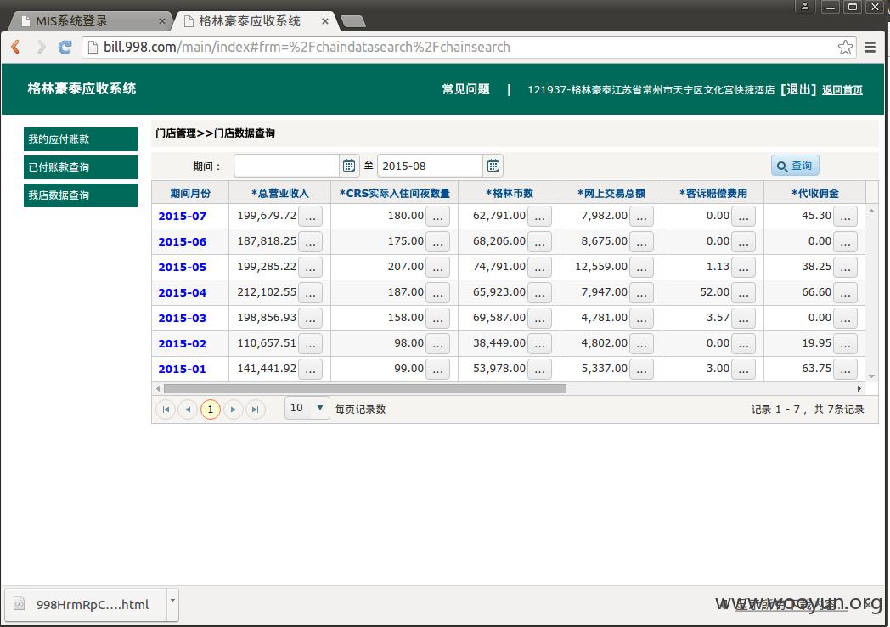Image resolution: width=890 pixels, height=627 pixels.
Task: Open the browser hamburger menu
Action: (x=870, y=47)
